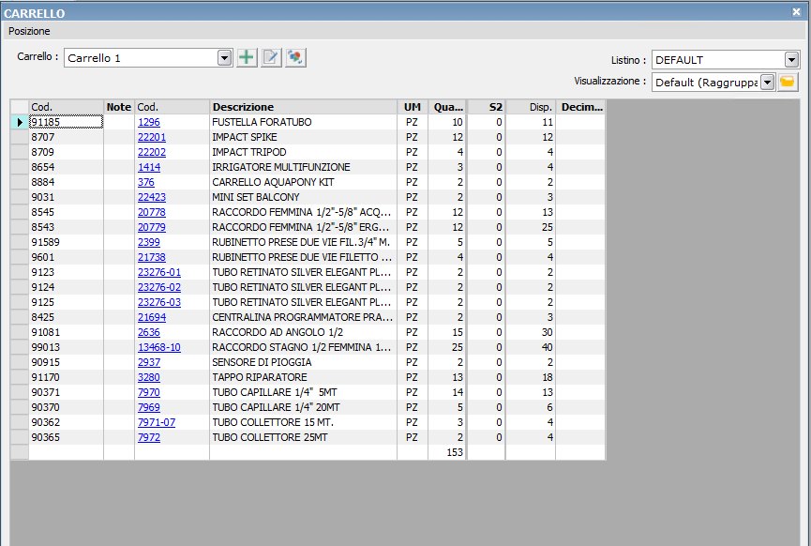Select cell with code 8707
The height and width of the screenshot is (546, 811).
(x=67, y=137)
